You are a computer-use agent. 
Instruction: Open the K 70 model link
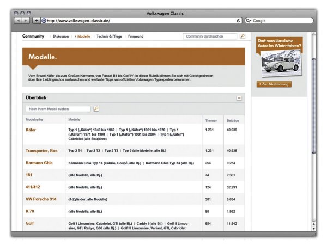coord(30,211)
